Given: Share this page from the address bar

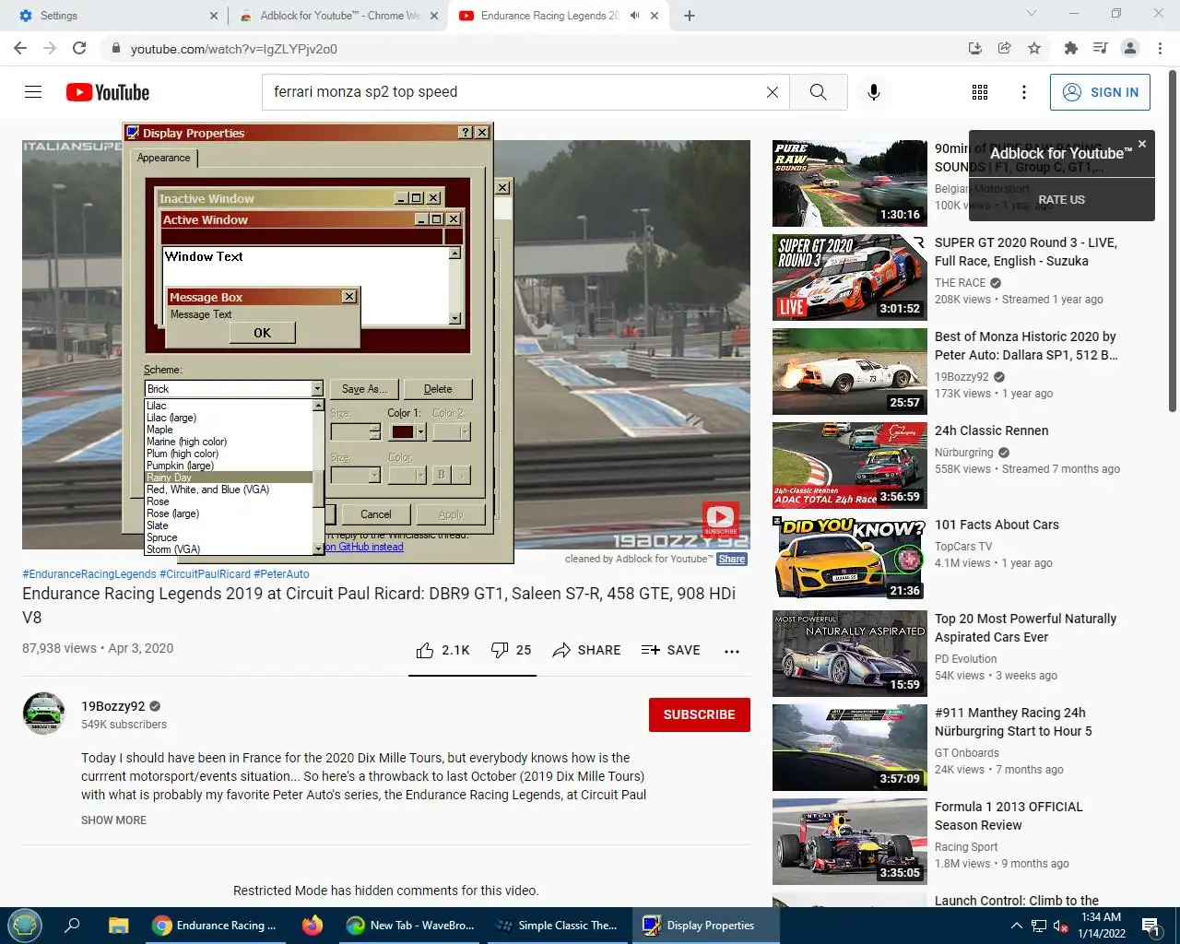Looking at the screenshot, I should pyautogui.click(x=1005, y=48).
